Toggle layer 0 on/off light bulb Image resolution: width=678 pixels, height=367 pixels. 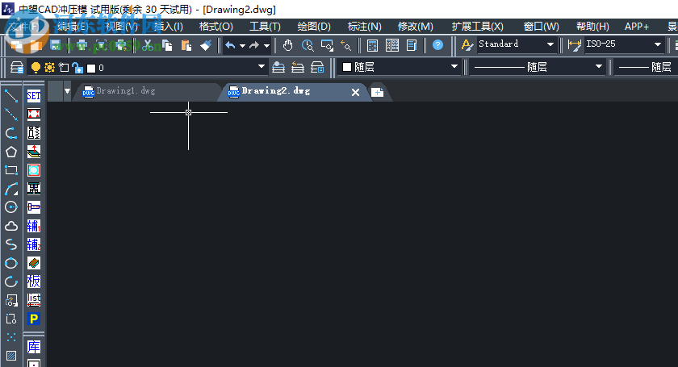pos(36,68)
